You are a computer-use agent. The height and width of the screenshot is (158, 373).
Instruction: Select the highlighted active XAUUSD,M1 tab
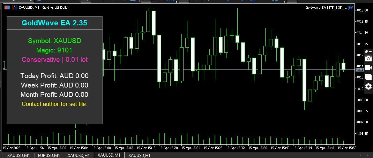[109, 155]
